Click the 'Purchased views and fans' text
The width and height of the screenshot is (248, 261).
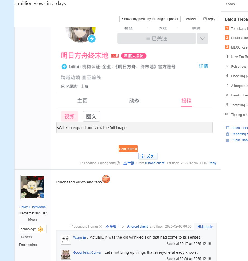(x=79, y=182)
